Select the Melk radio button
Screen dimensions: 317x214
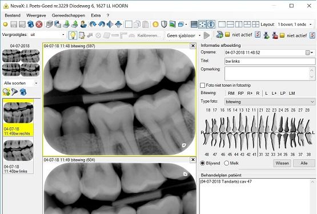(x=227, y=163)
